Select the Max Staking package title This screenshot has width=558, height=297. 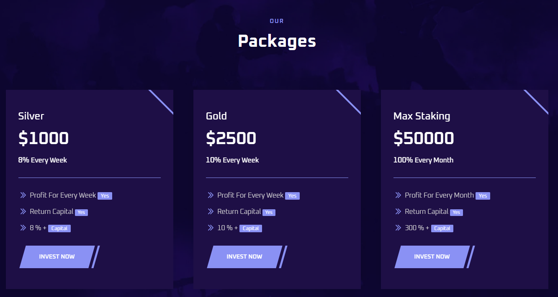[422, 116]
